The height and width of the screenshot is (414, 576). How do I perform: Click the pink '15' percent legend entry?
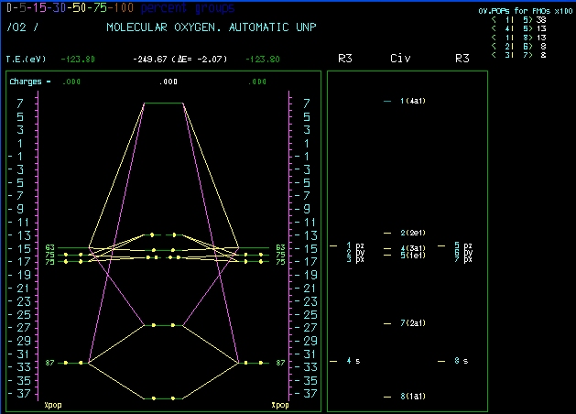pyautogui.click(x=39, y=7)
